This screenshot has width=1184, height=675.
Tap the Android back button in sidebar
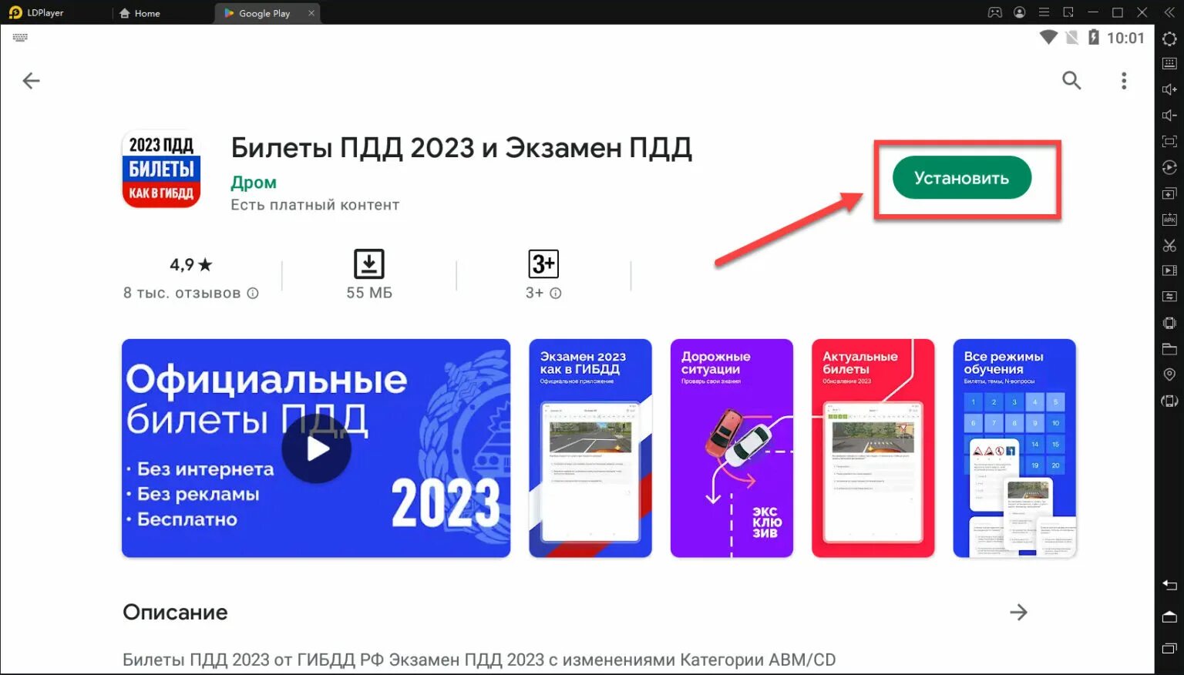1169,585
